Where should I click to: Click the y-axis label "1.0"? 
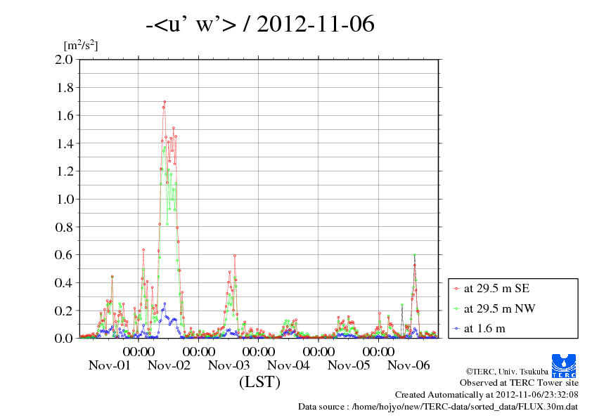point(65,200)
